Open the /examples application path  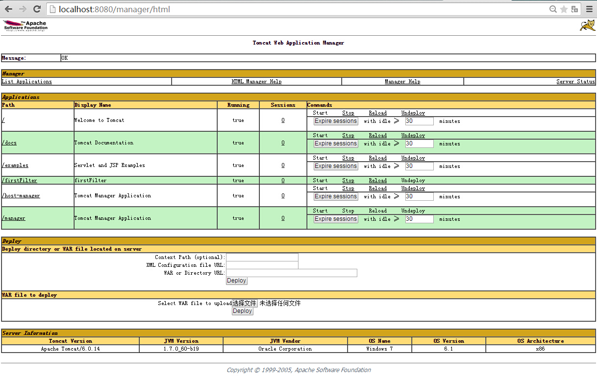15,165
